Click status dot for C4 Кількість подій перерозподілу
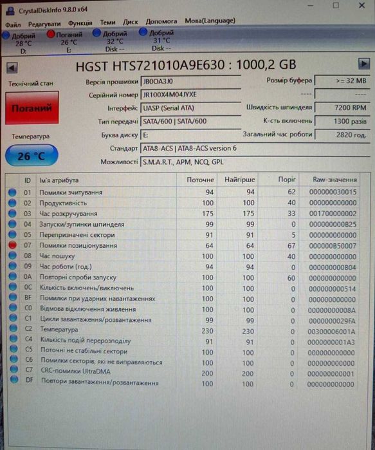Screen dimensions: 375x450 point(14,339)
